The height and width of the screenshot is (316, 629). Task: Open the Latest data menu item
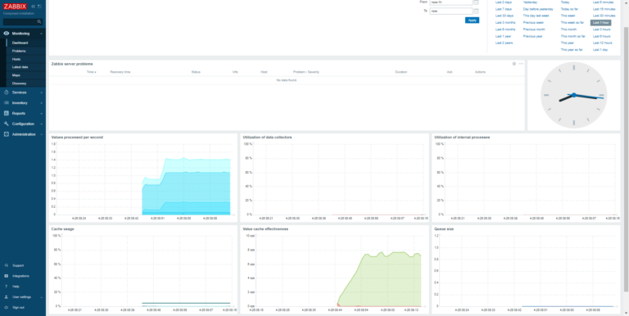click(x=20, y=67)
